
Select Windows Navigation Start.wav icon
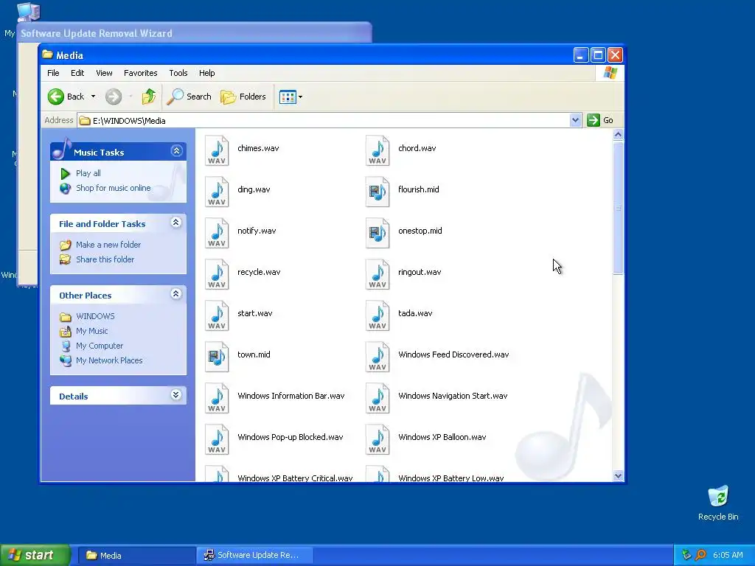coord(377,399)
